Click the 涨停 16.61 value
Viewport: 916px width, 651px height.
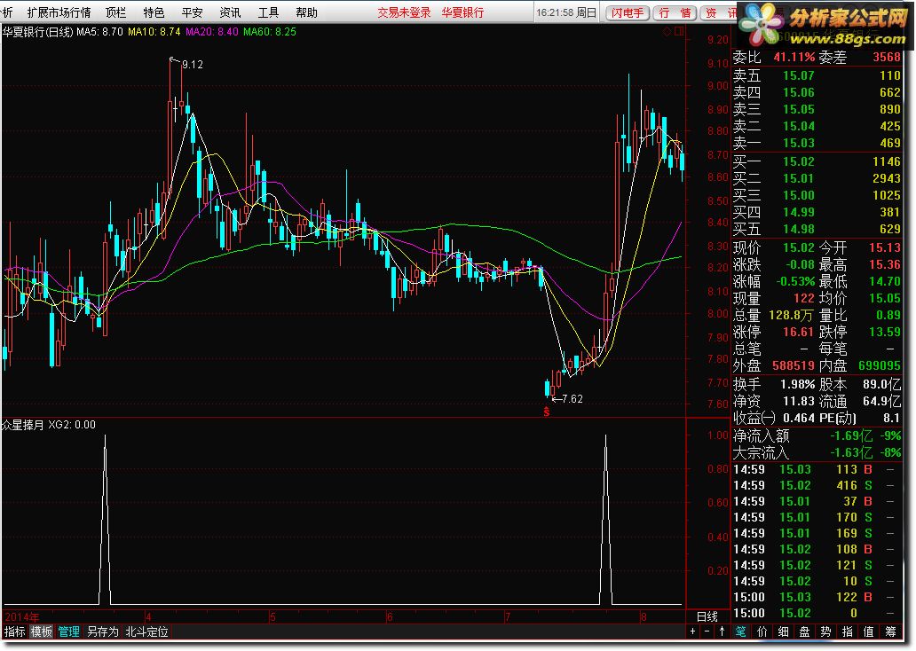point(798,332)
